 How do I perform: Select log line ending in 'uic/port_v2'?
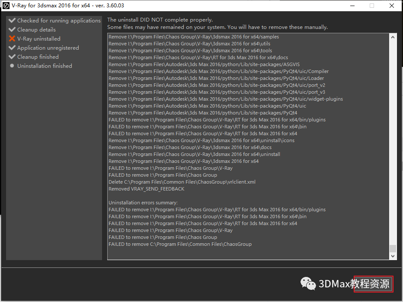[217, 85]
